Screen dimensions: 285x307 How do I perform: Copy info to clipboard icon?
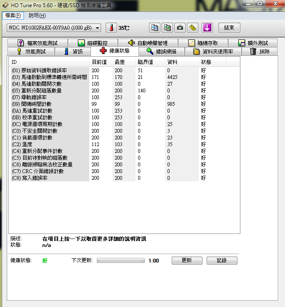tap(154, 28)
